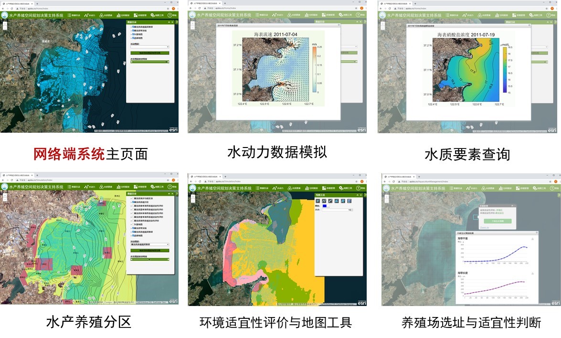Download the 海带干重 chart using its icon

[532, 238]
